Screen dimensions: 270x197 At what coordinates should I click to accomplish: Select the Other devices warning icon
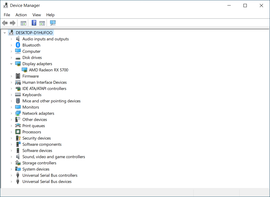tap(18, 119)
